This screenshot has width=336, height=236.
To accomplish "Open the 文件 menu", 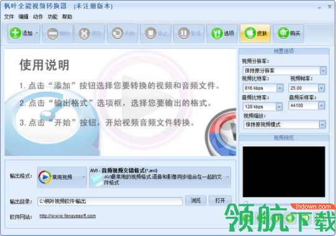I will tap(9, 17).
